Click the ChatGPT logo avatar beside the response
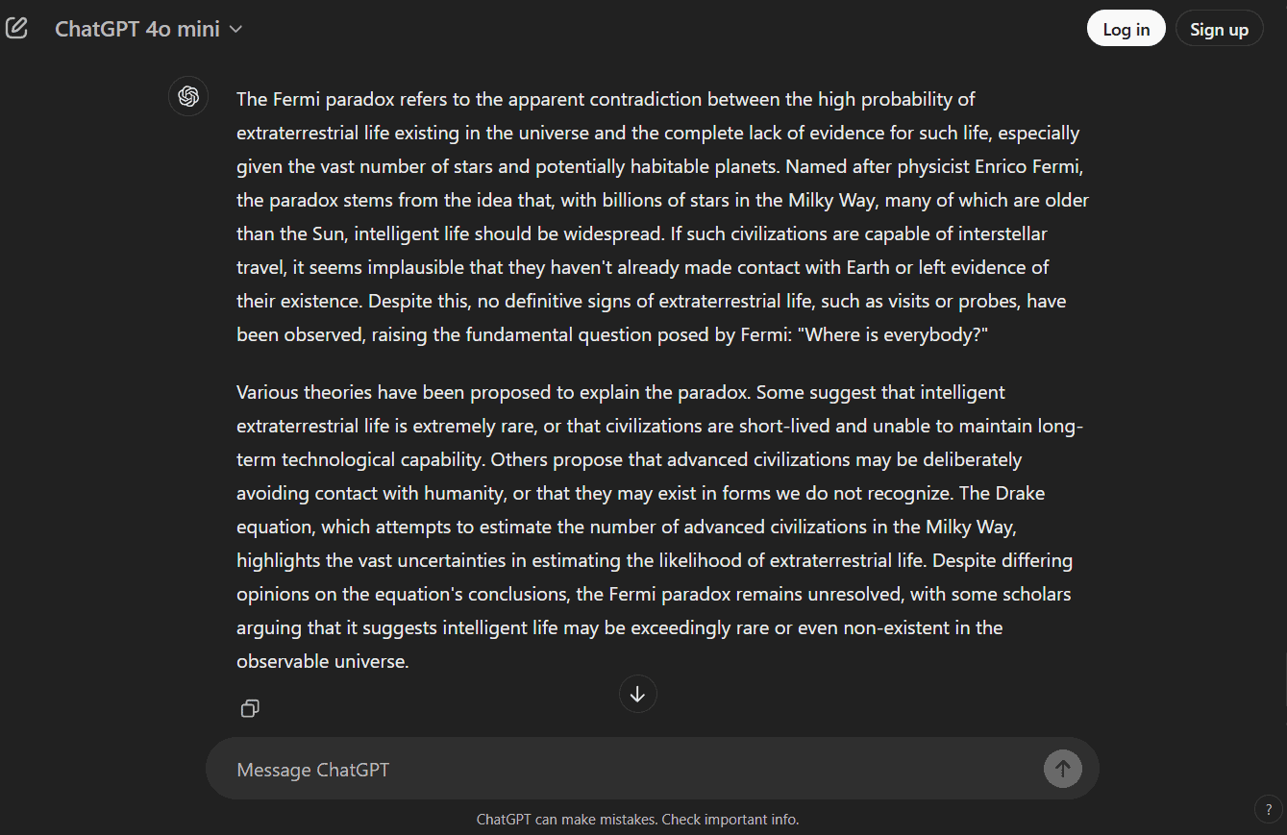Image resolution: width=1287 pixels, height=835 pixels. coord(188,96)
